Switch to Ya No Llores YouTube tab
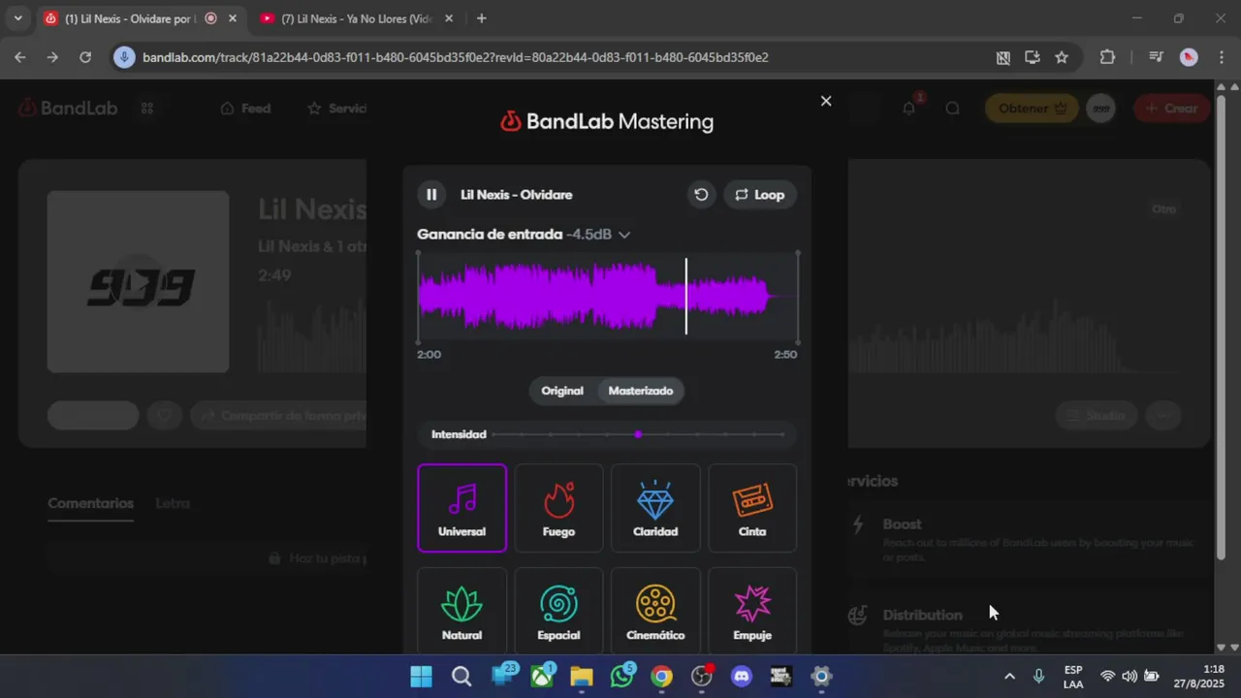Viewport: 1241px width, 698px height. 355,18
